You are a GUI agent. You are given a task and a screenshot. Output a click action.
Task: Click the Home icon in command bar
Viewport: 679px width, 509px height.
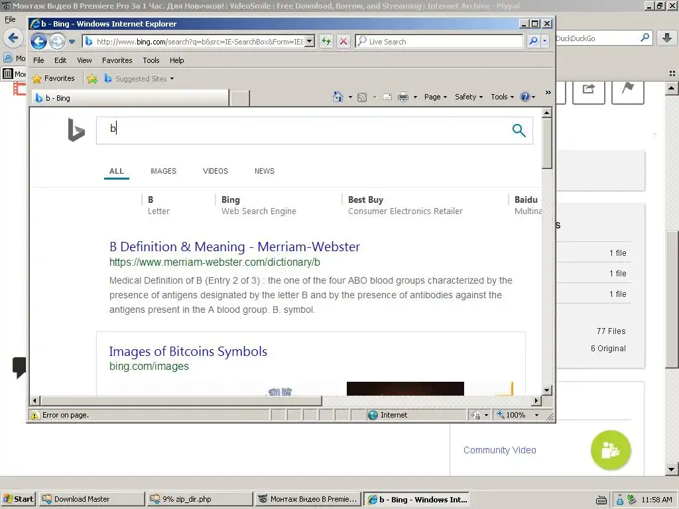point(338,97)
